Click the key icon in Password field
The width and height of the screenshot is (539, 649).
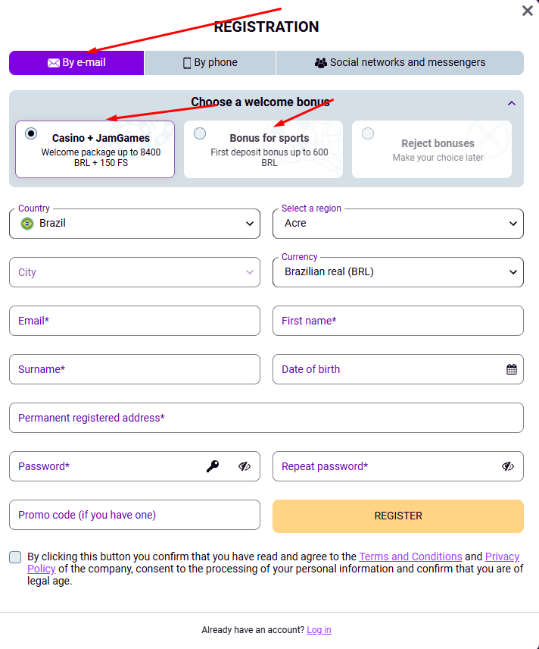[213, 466]
